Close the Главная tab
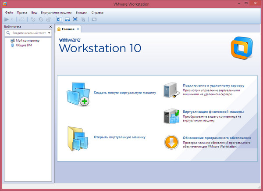This screenshot has width=263, height=191. click(78, 29)
